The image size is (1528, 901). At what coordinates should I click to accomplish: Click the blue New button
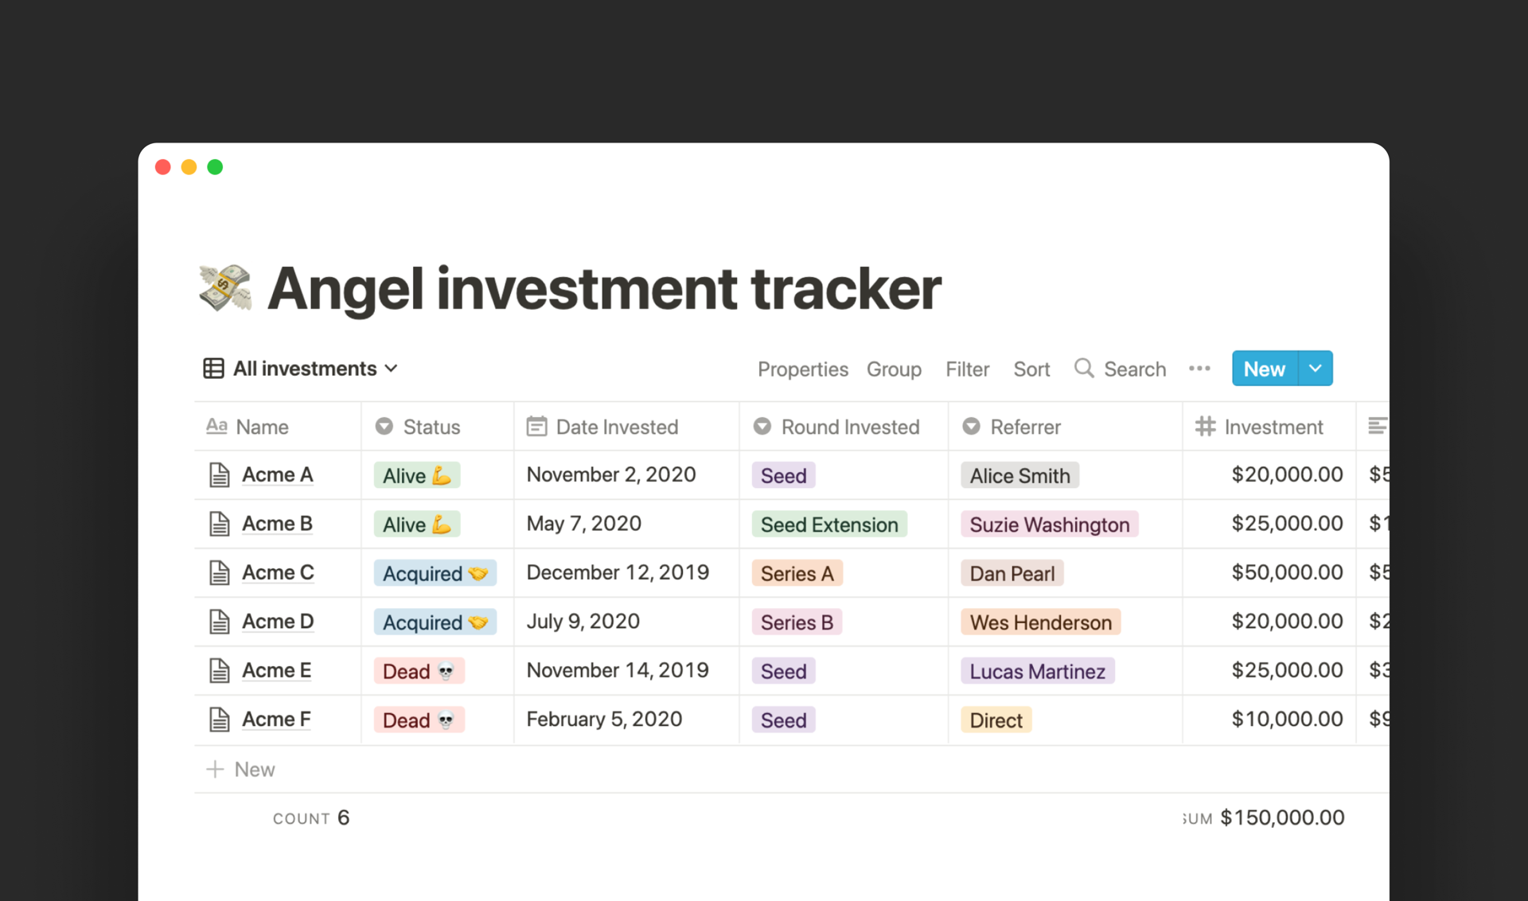1265,369
